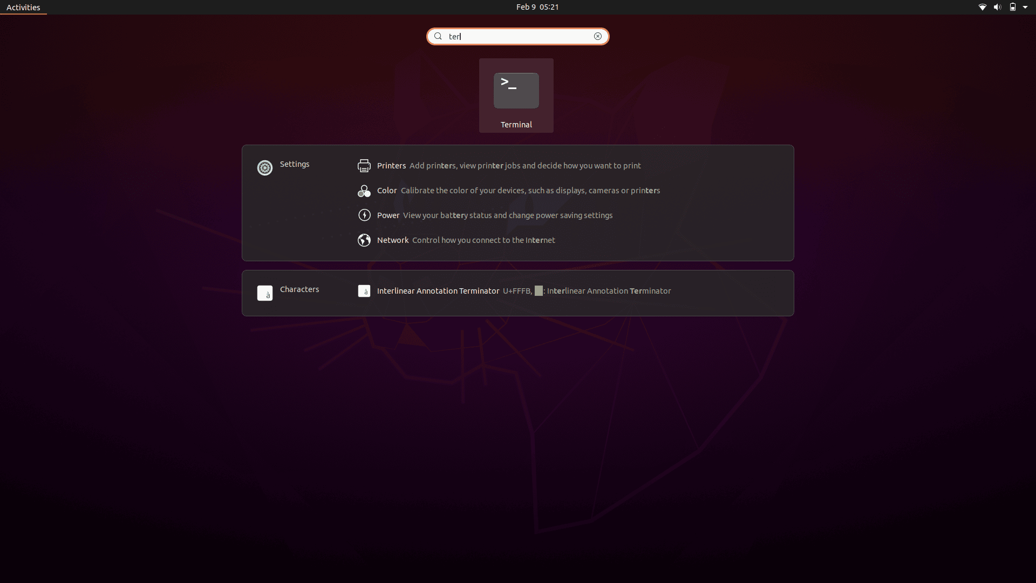The height and width of the screenshot is (583, 1036).
Task: Clear the search text field
Action: (598, 36)
